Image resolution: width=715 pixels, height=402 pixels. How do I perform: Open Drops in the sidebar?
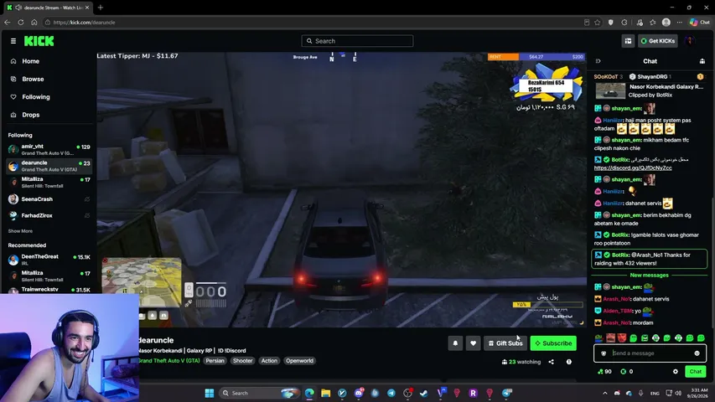[30, 115]
